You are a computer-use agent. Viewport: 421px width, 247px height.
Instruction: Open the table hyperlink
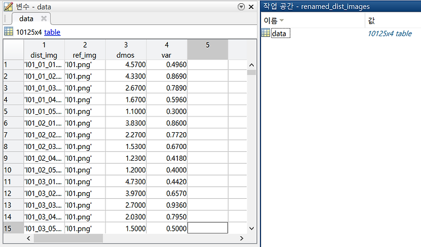[x=52, y=32]
